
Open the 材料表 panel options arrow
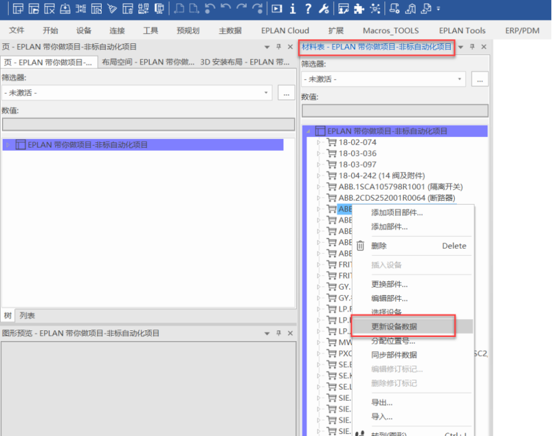[x=460, y=47]
